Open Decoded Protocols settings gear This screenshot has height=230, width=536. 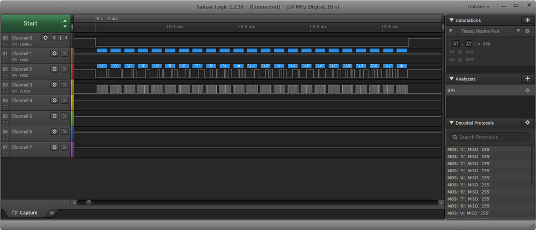tap(527, 122)
